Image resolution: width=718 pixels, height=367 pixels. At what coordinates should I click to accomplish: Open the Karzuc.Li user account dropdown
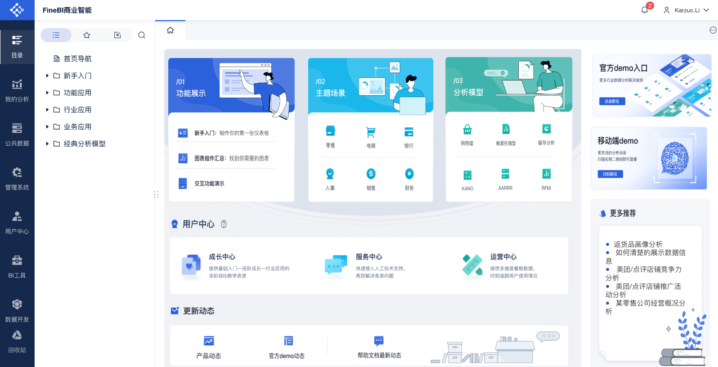pos(687,10)
